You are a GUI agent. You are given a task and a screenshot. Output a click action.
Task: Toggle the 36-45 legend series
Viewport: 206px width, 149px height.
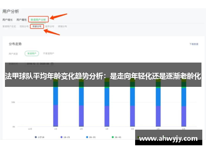pyautogui.click(x=117, y=137)
